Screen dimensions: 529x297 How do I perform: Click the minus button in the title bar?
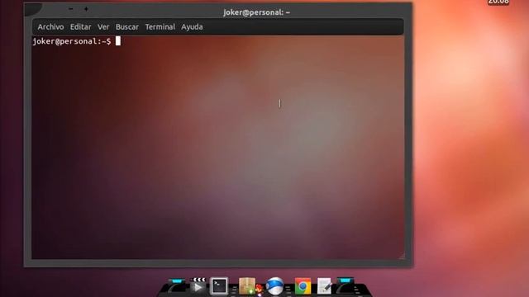coord(70,9)
